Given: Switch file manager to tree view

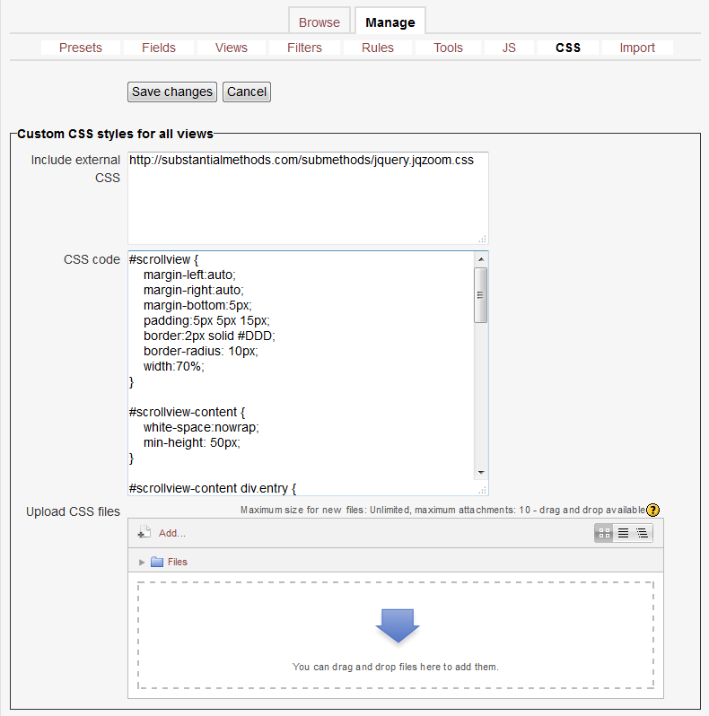Looking at the screenshot, I should [643, 533].
